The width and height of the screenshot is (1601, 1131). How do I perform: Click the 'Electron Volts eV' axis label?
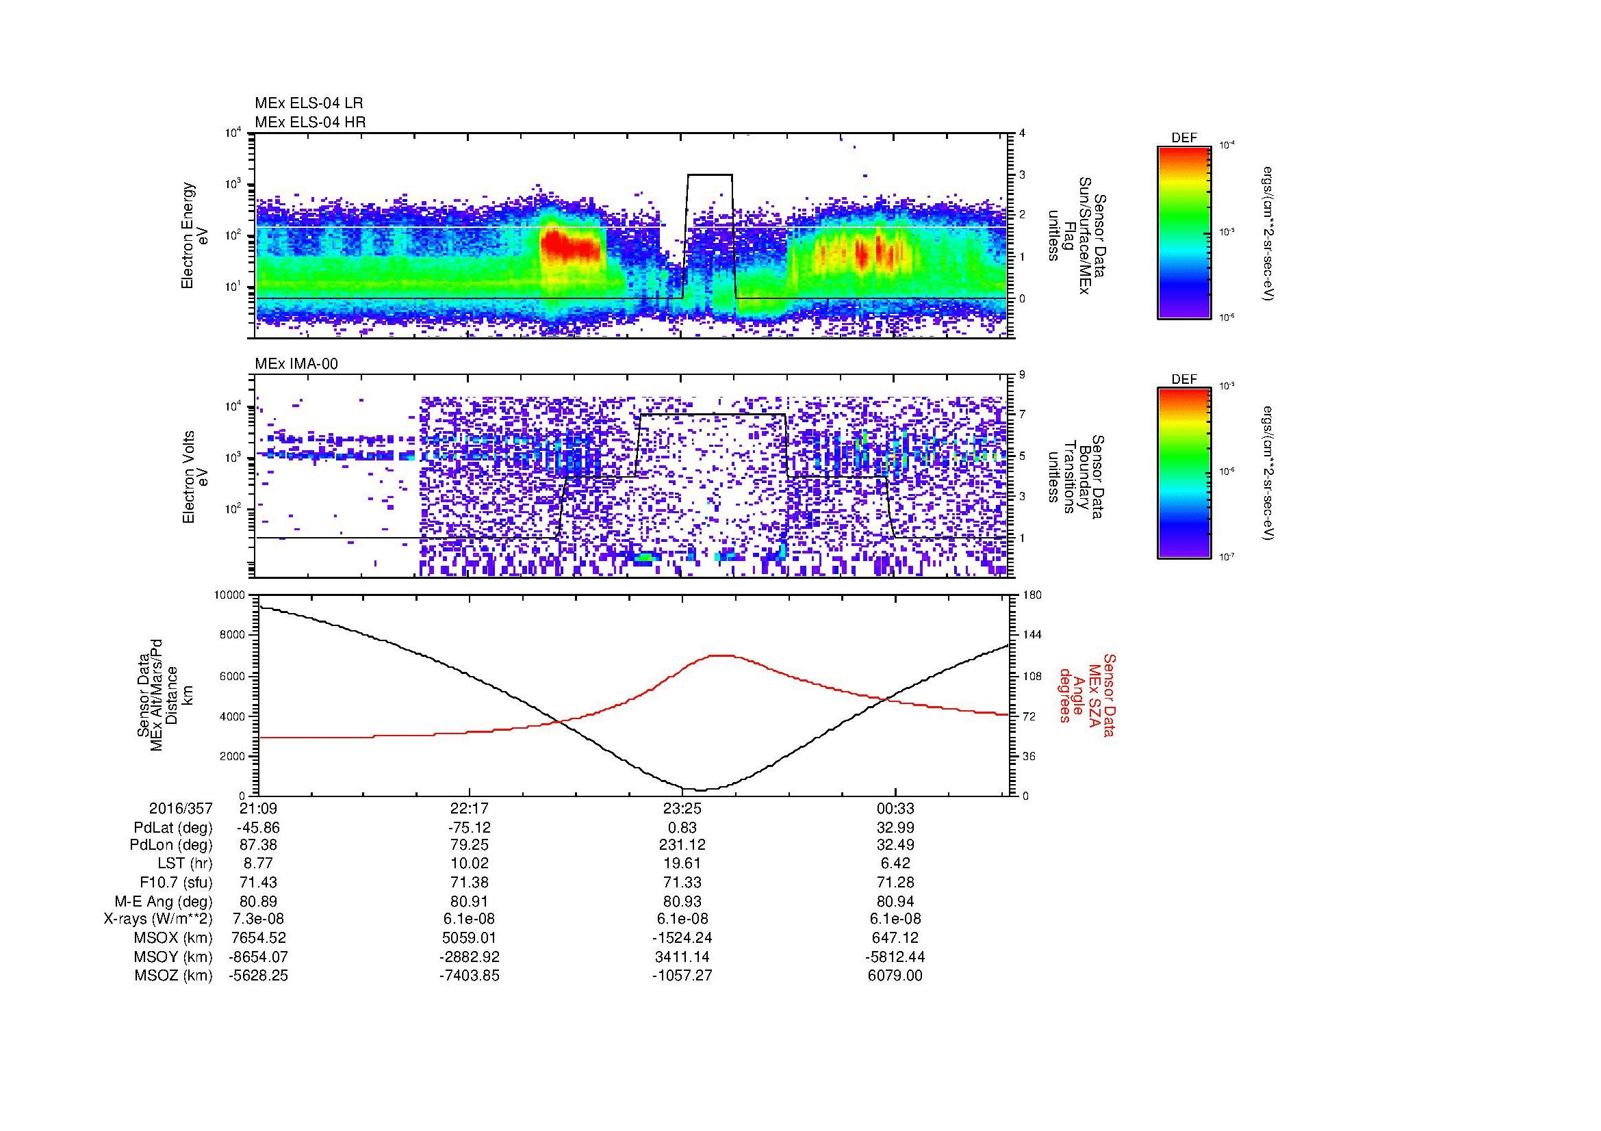tap(195, 478)
